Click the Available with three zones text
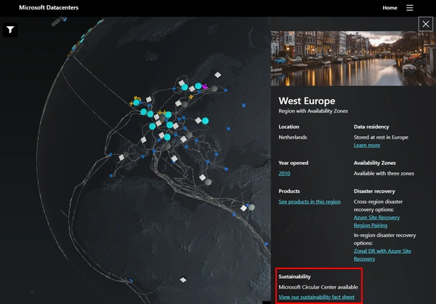 (x=384, y=173)
